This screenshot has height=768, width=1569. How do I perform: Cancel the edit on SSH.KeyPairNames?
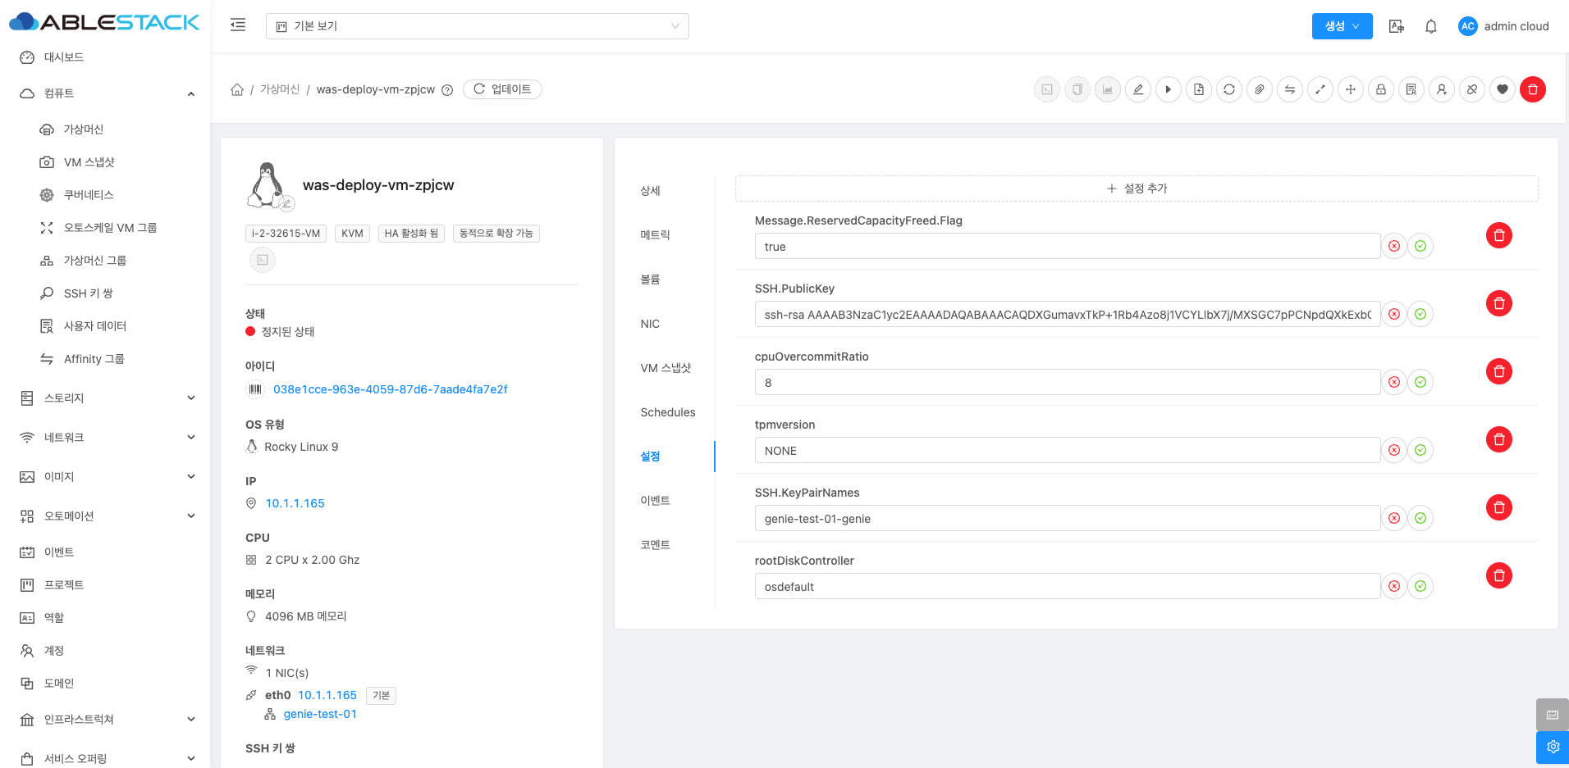(x=1393, y=518)
